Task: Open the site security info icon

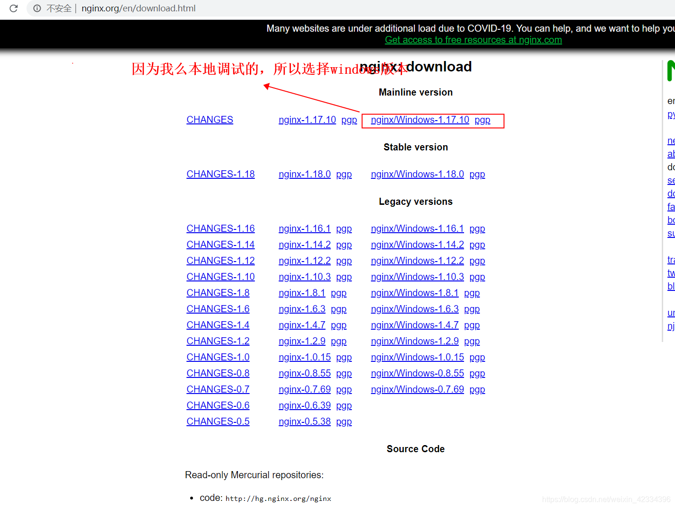Action: [37, 8]
